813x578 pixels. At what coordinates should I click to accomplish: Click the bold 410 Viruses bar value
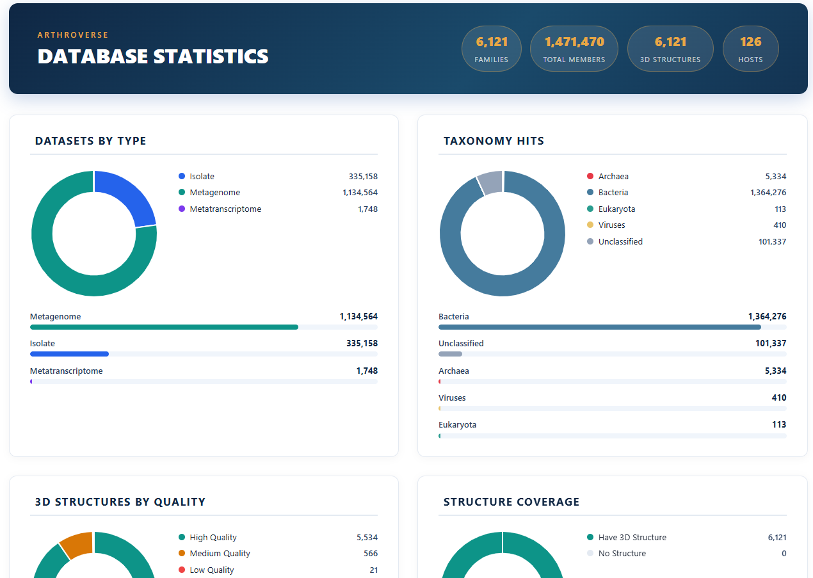click(x=779, y=397)
